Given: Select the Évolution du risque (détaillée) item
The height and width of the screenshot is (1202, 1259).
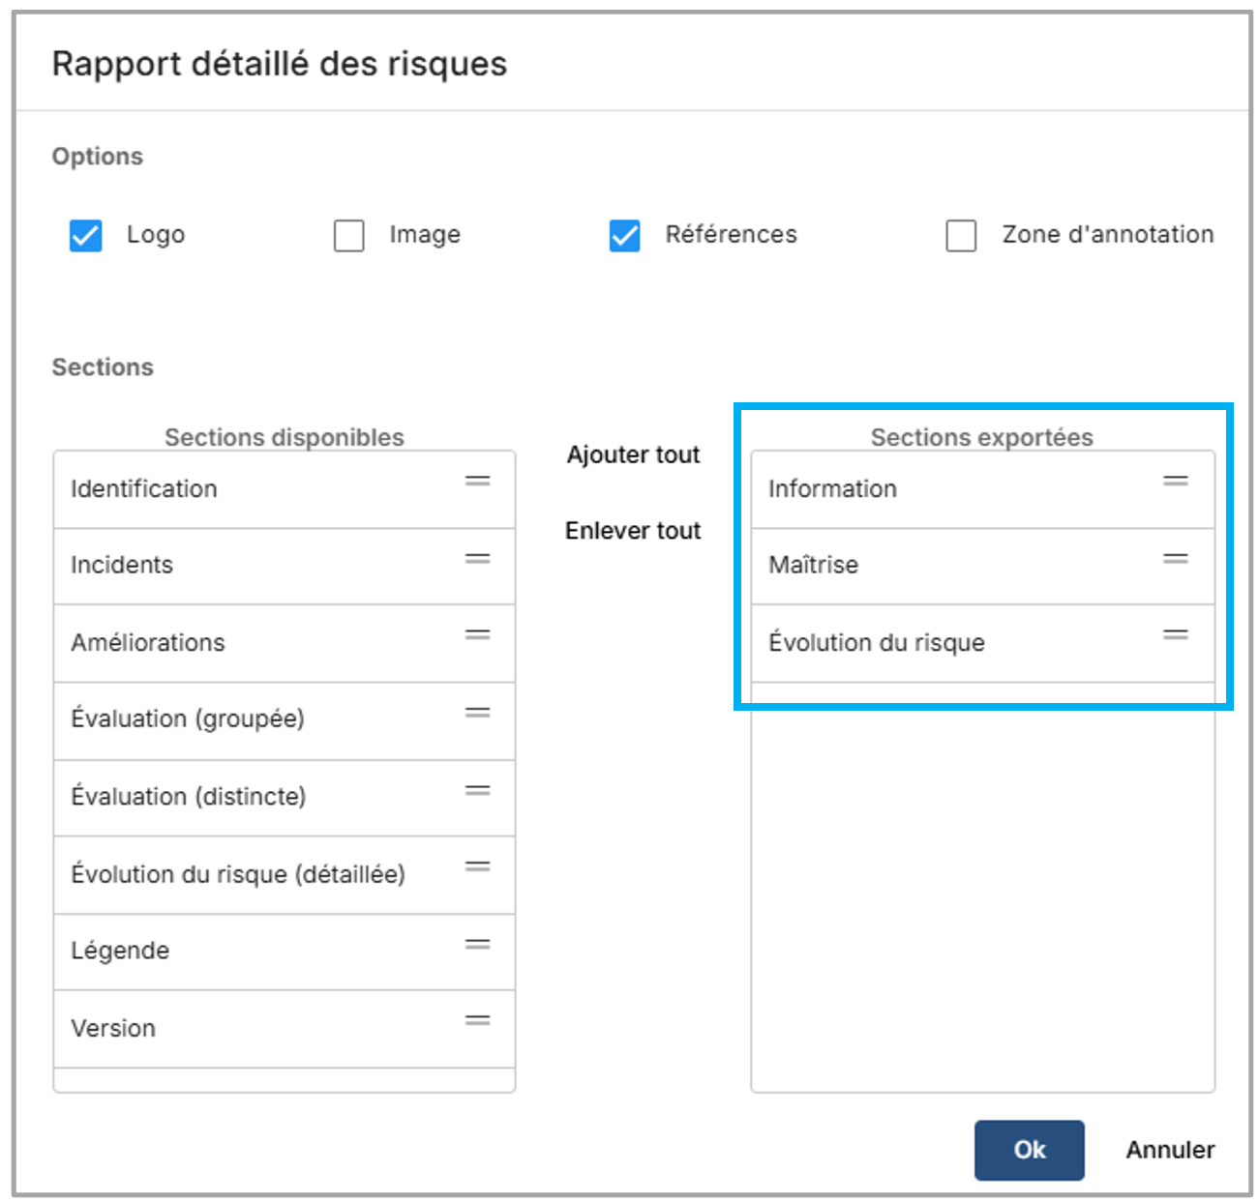Looking at the screenshot, I should (238, 874).
